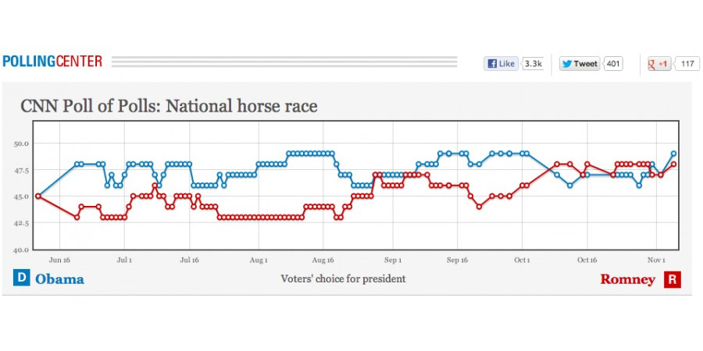The image size is (703, 351).
Task: Select the Obama legend label
Action: 59,279
